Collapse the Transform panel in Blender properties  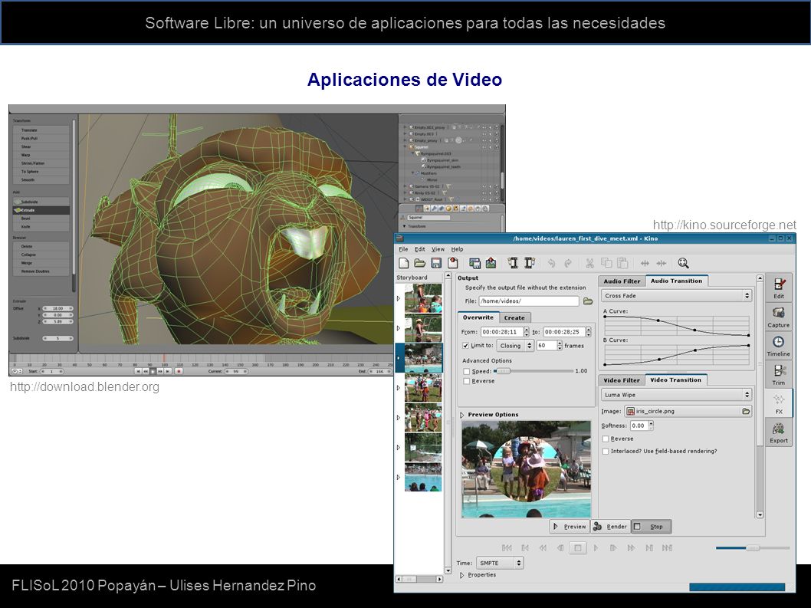(405, 226)
